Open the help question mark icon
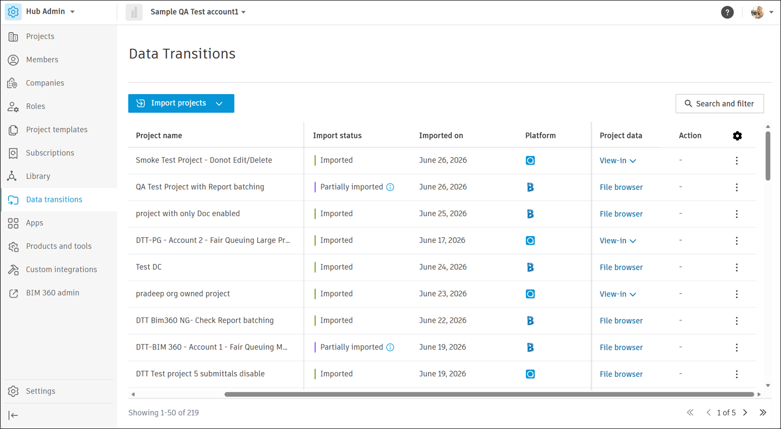 pyautogui.click(x=727, y=12)
